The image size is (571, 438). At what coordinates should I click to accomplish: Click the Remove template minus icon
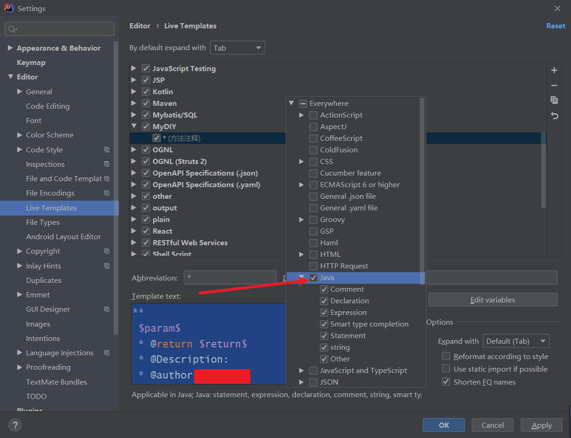pos(554,85)
